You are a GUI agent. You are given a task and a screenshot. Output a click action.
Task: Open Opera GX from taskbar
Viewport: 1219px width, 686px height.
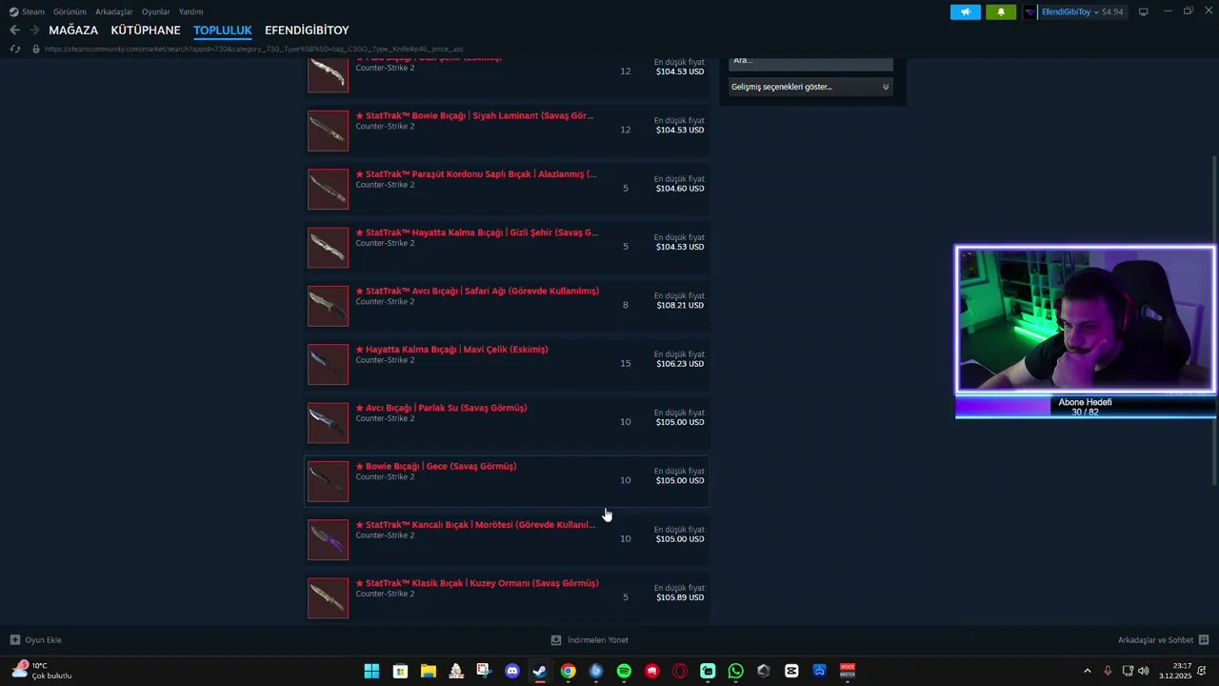pyautogui.click(x=680, y=671)
